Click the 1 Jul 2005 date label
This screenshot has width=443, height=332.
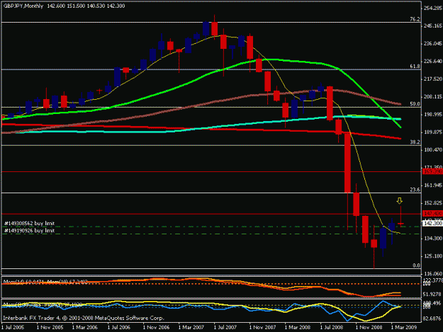click(13, 327)
